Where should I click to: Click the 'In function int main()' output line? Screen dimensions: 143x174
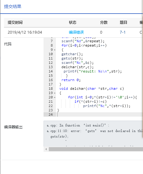(x=78, y=125)
